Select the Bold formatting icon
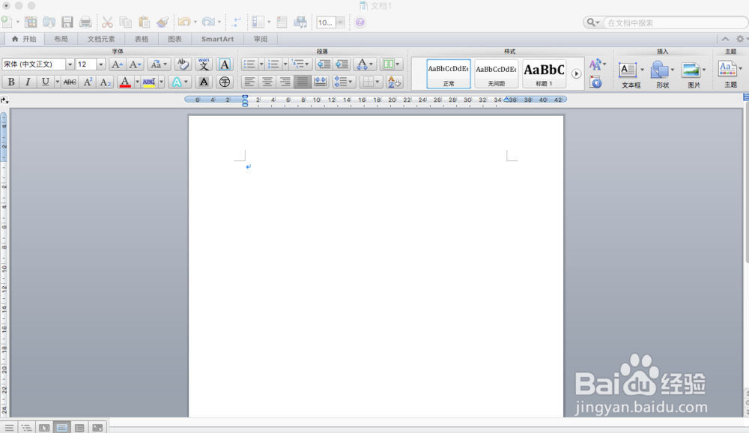 tap(10, 81)
